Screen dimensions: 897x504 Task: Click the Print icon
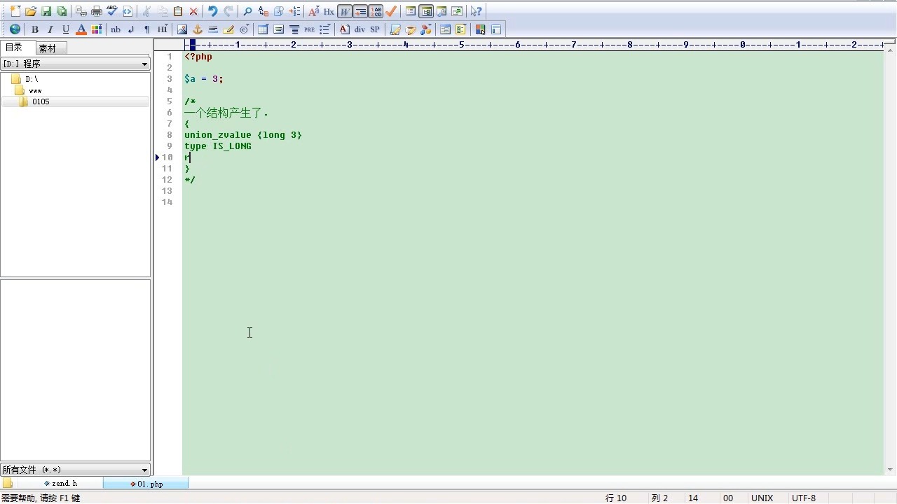97,11
